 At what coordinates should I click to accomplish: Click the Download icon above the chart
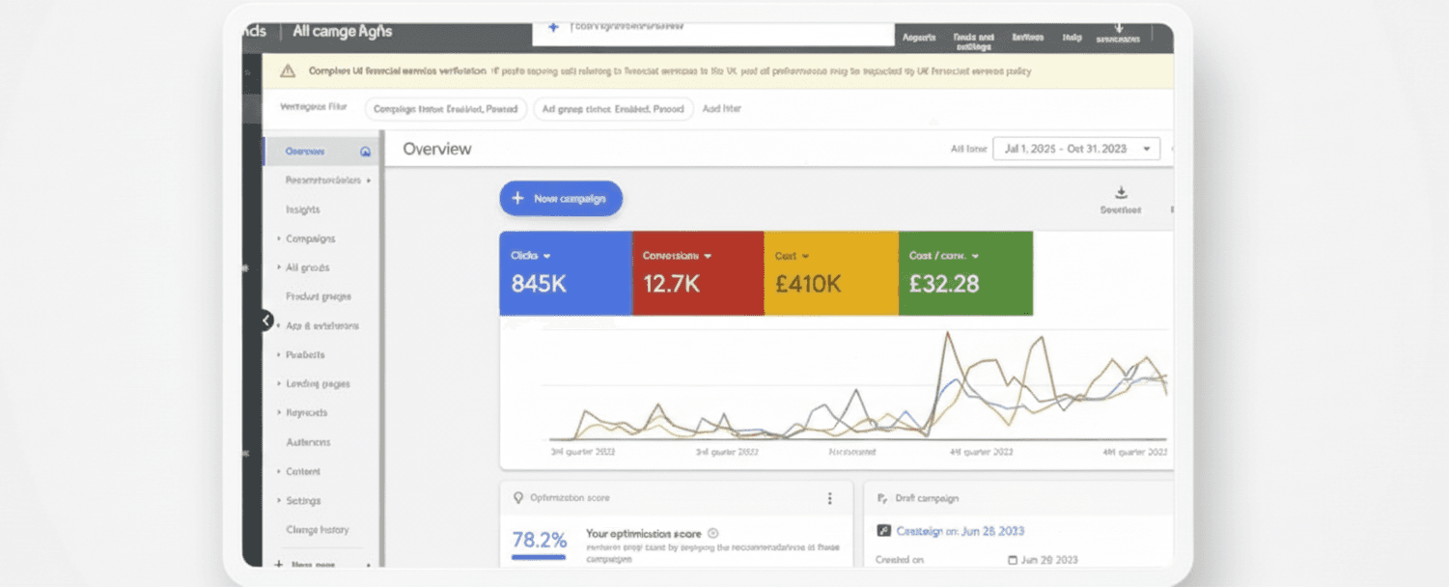tap(1120, 193)
